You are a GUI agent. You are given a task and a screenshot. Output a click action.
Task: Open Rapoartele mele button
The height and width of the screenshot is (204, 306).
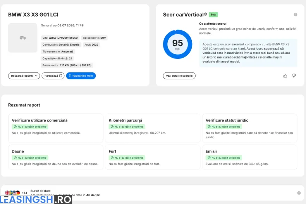point(81,75)
